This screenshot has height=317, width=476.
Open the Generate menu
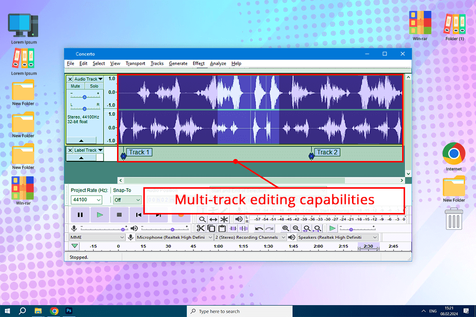(x=178, y=63)
